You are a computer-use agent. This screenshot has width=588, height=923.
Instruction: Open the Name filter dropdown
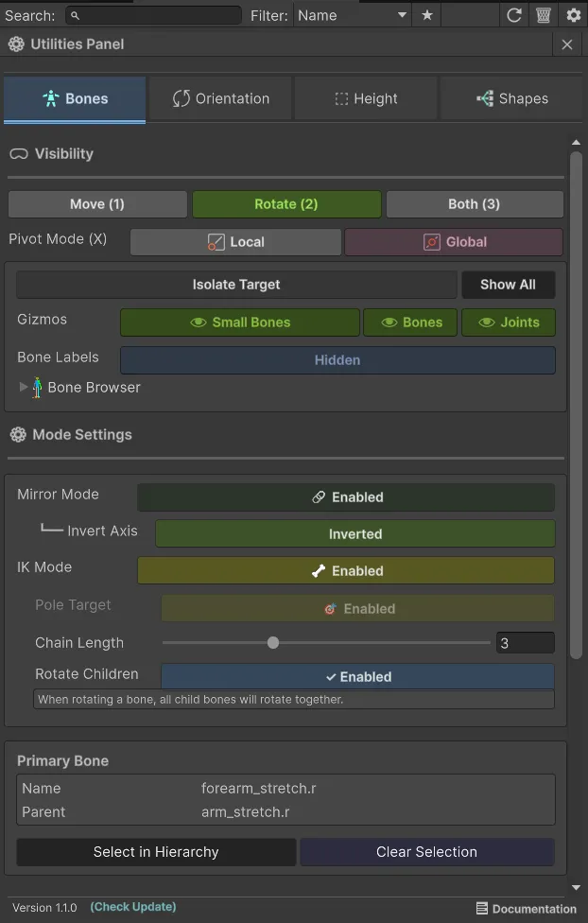click(353, 15)
